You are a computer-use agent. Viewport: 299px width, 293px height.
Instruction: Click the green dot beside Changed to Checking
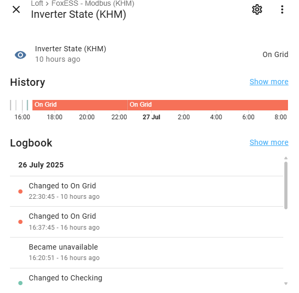[20, 283]
